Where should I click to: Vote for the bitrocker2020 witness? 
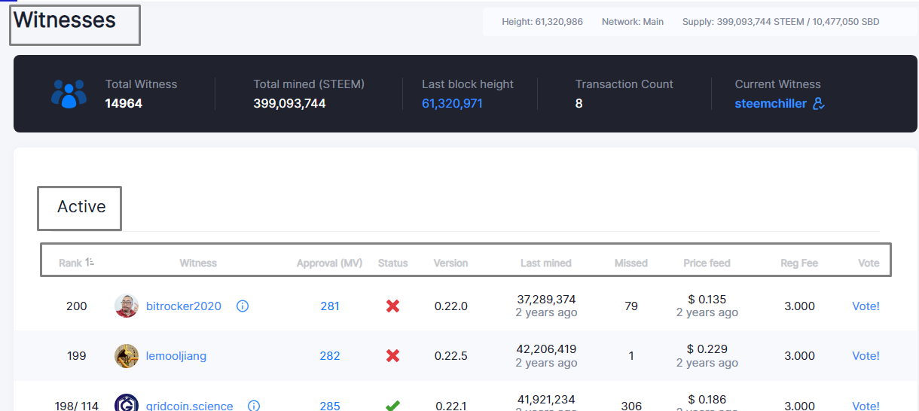click(x=866, y=306)
